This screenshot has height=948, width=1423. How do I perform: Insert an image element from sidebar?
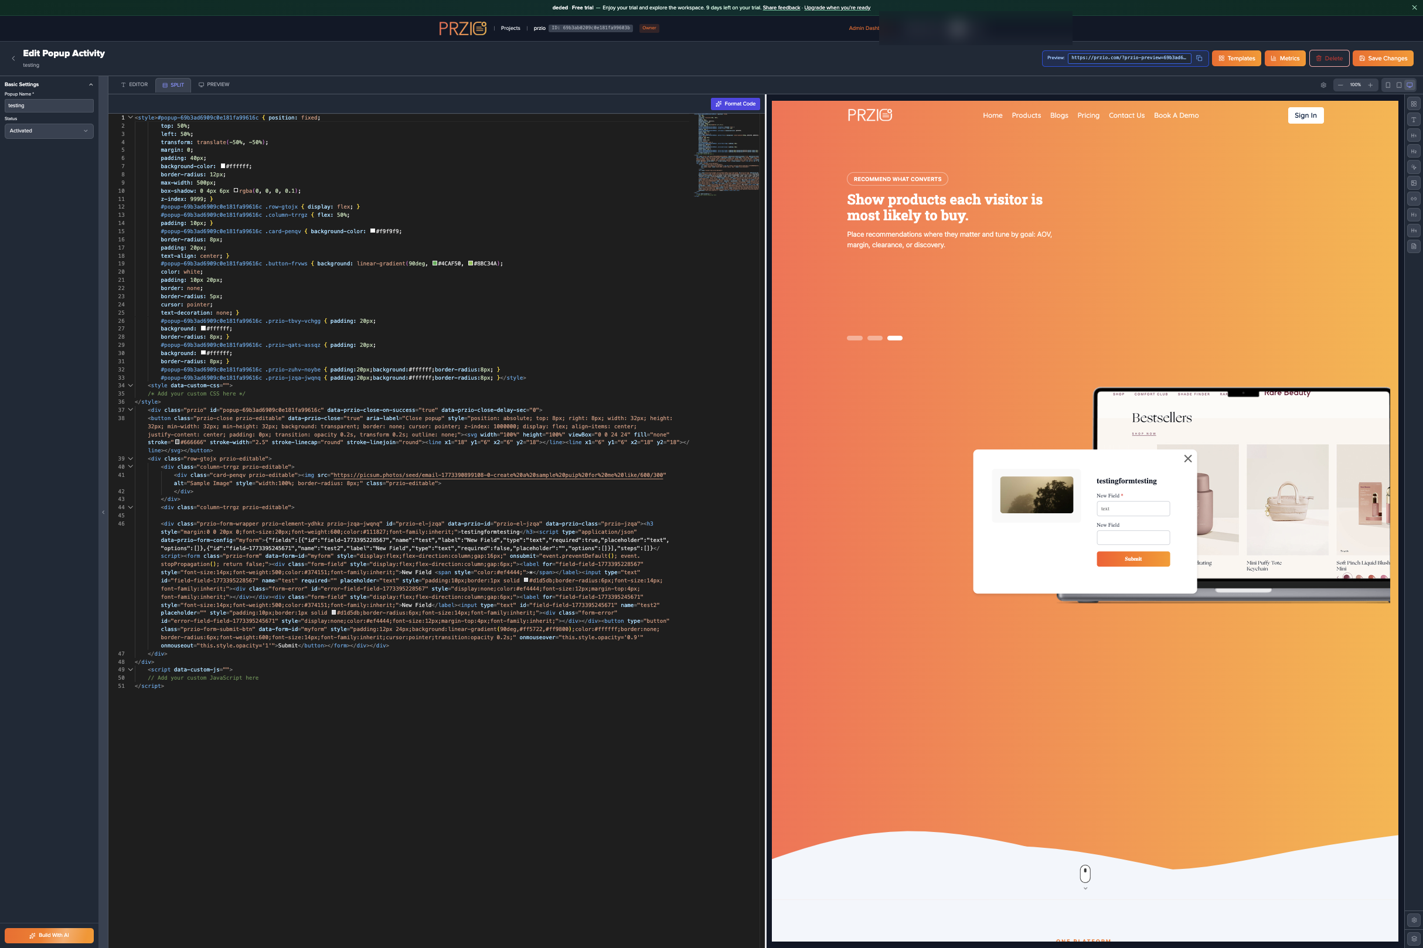[1414, 183]
